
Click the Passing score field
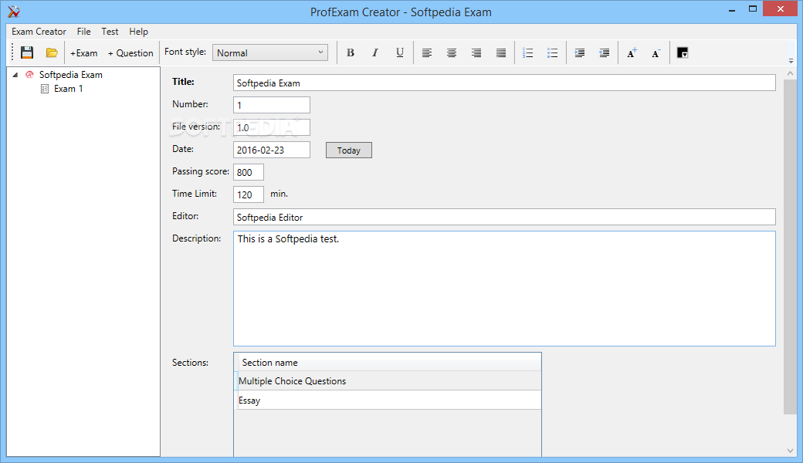coord(249,172)
